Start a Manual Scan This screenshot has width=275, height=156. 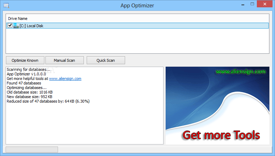click(65, 60)
